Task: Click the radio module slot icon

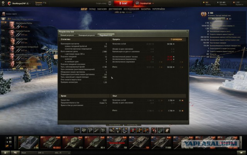Action: point(103,130)
